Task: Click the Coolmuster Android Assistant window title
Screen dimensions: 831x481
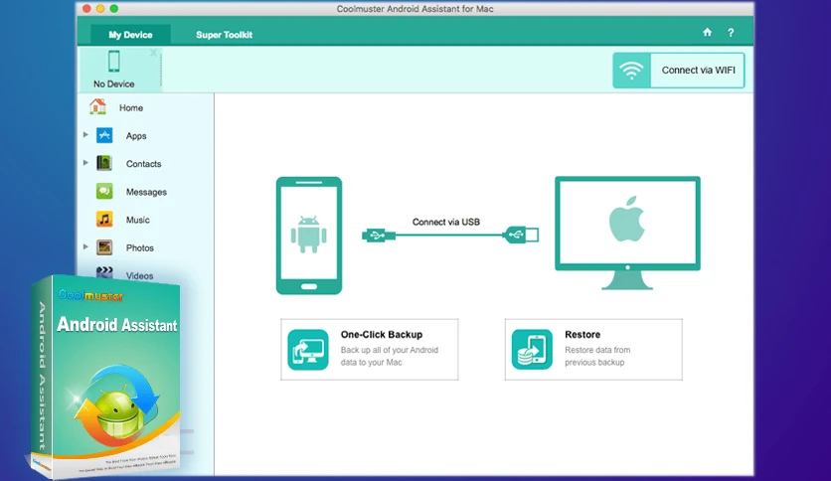Action: point(415,9)
